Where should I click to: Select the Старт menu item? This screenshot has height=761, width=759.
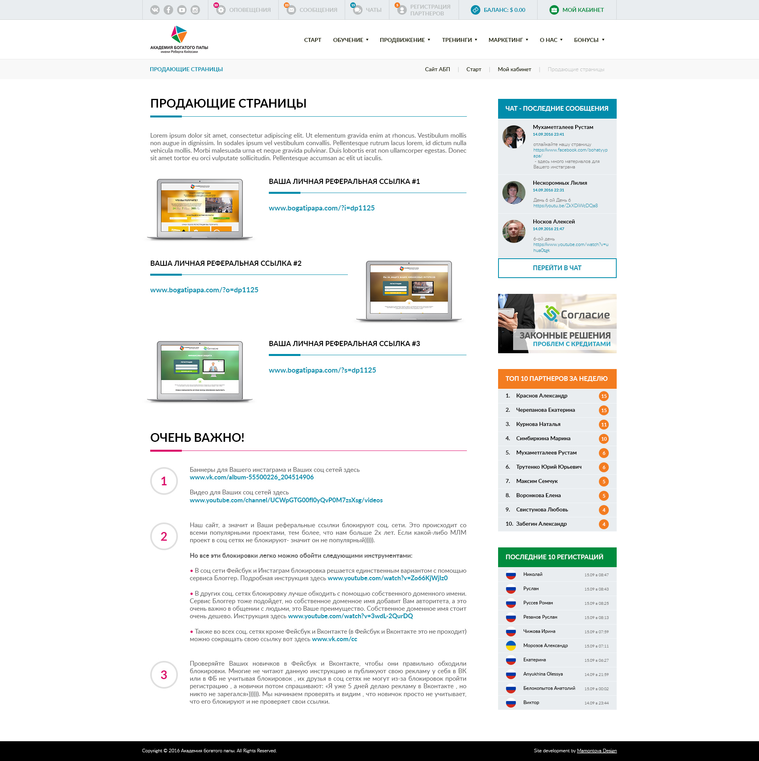312,40
